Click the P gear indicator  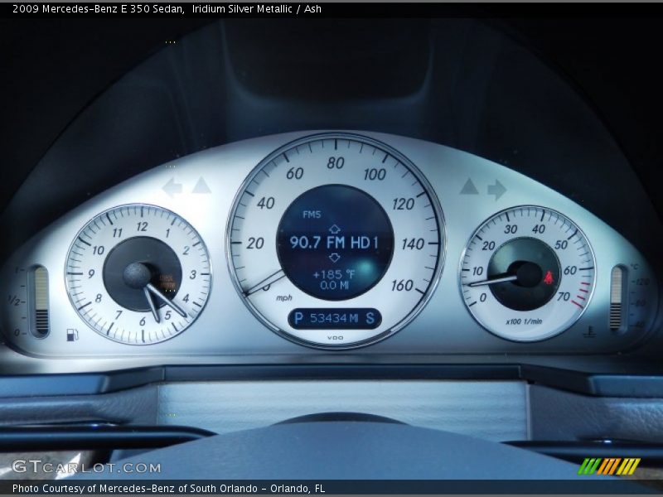pyautogui.click(x=298, y=318)
